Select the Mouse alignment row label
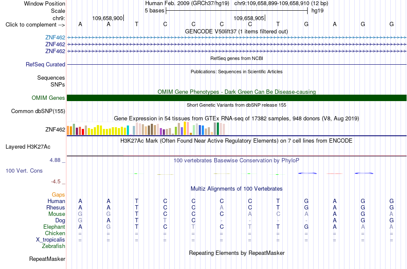This screenshot has width=407, height=269. click(x=57, y=214)
